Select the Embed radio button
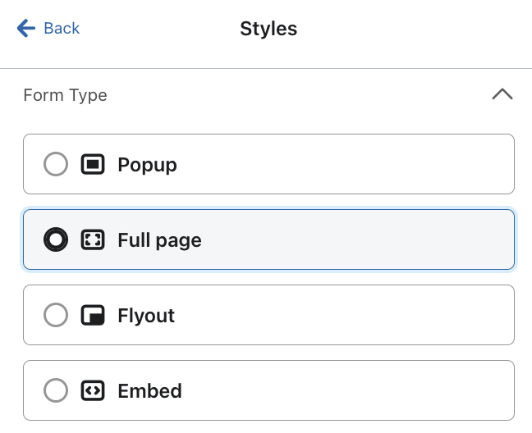Viewport: 532px width, 433px height. tap(56, 390)
